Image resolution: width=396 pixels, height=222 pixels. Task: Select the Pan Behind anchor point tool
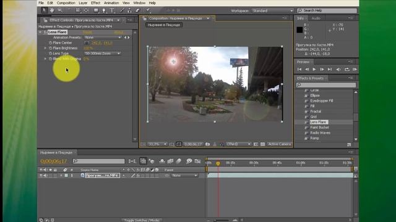[86, 10]
